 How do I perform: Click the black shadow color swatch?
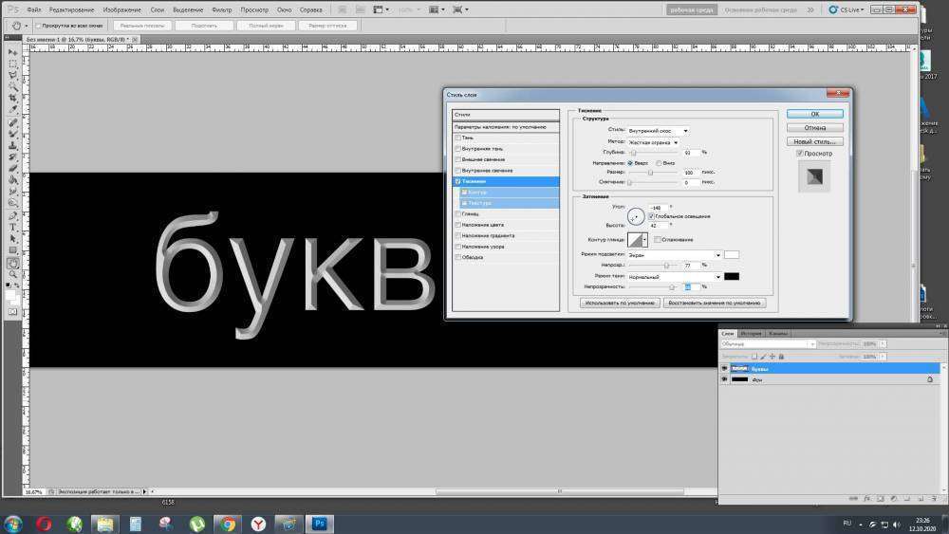732,276
